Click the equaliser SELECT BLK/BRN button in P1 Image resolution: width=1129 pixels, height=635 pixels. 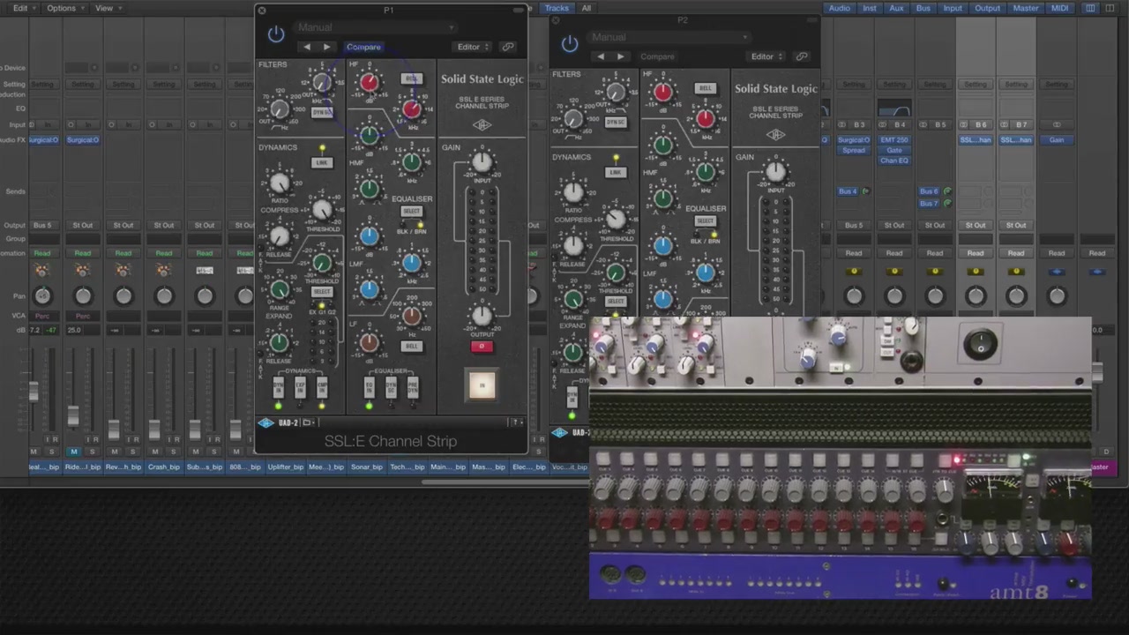point(411,212)
